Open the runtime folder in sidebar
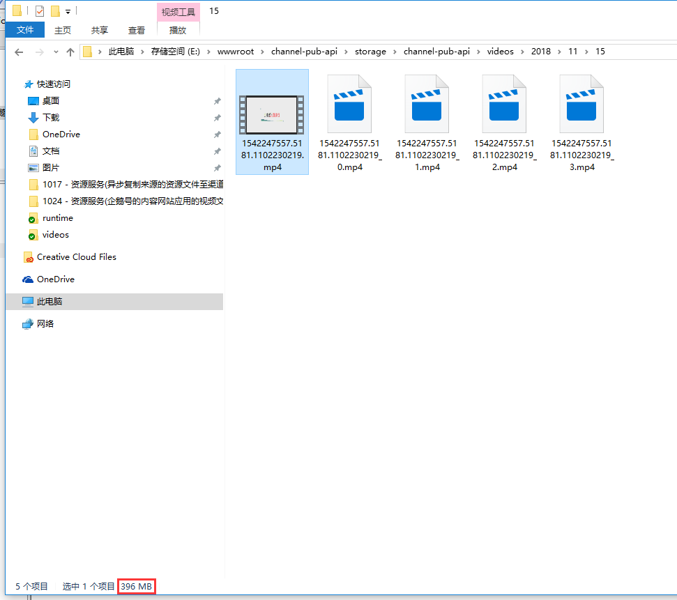 (57, 218)
